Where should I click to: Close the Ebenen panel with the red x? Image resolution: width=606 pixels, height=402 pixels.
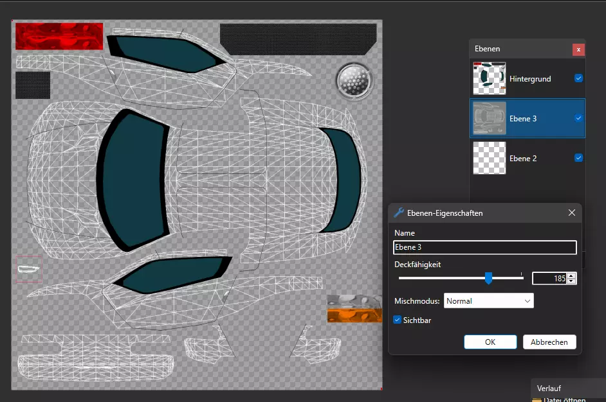tap(578, 49)
